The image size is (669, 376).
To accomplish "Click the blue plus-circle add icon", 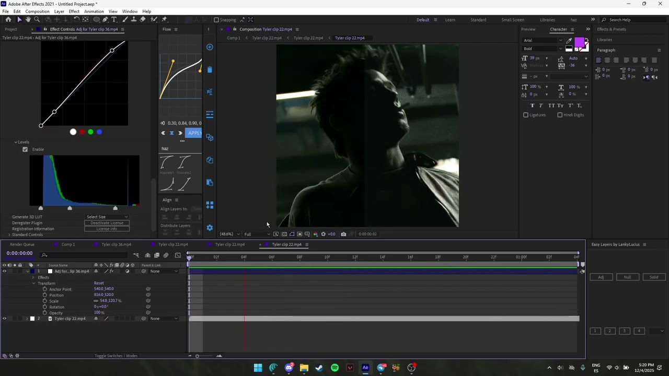I will [x=210, y=47].
